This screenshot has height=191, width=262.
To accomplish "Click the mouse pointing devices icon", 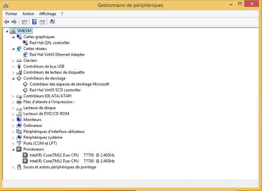I will pos(19,167).
